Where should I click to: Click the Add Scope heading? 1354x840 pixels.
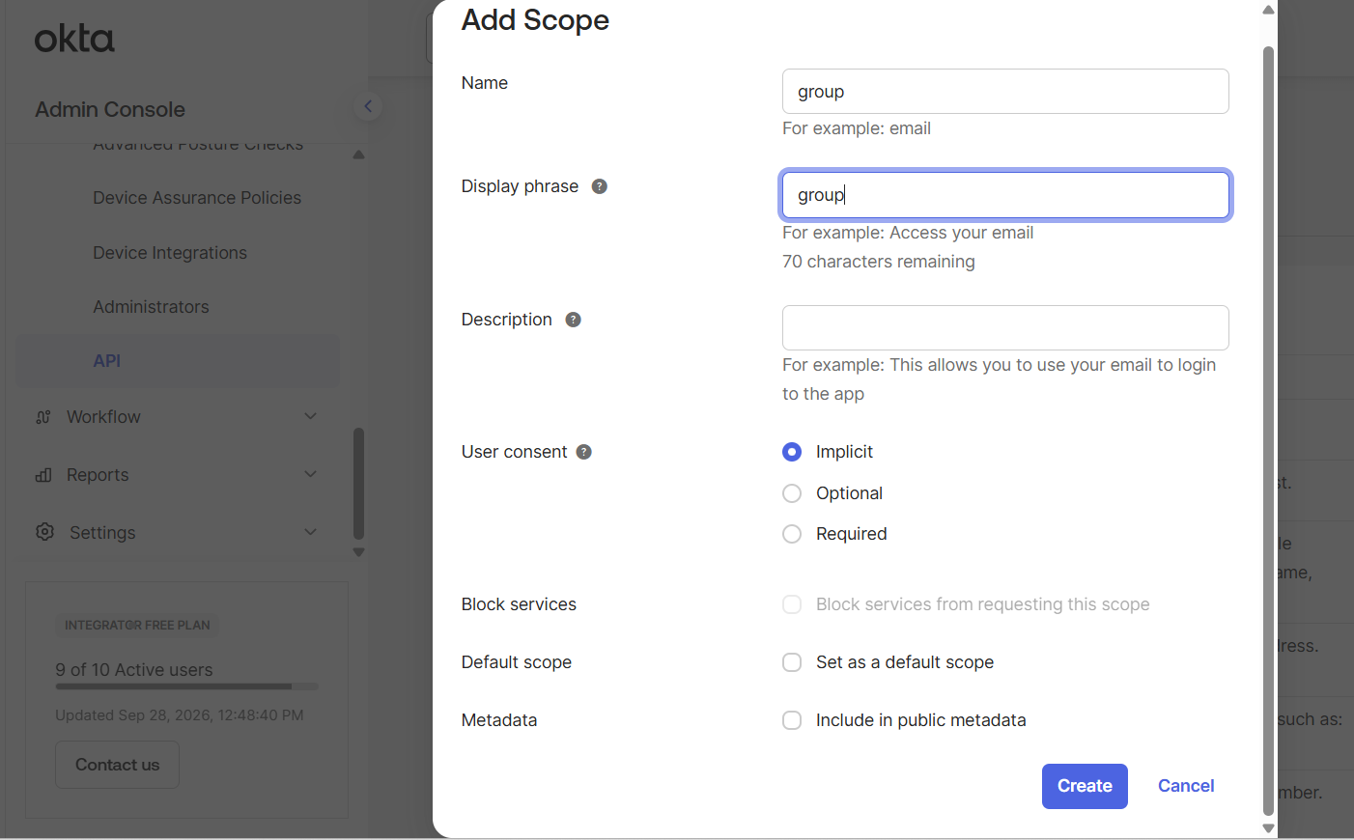pyautogui.click(x=535, y=20)
